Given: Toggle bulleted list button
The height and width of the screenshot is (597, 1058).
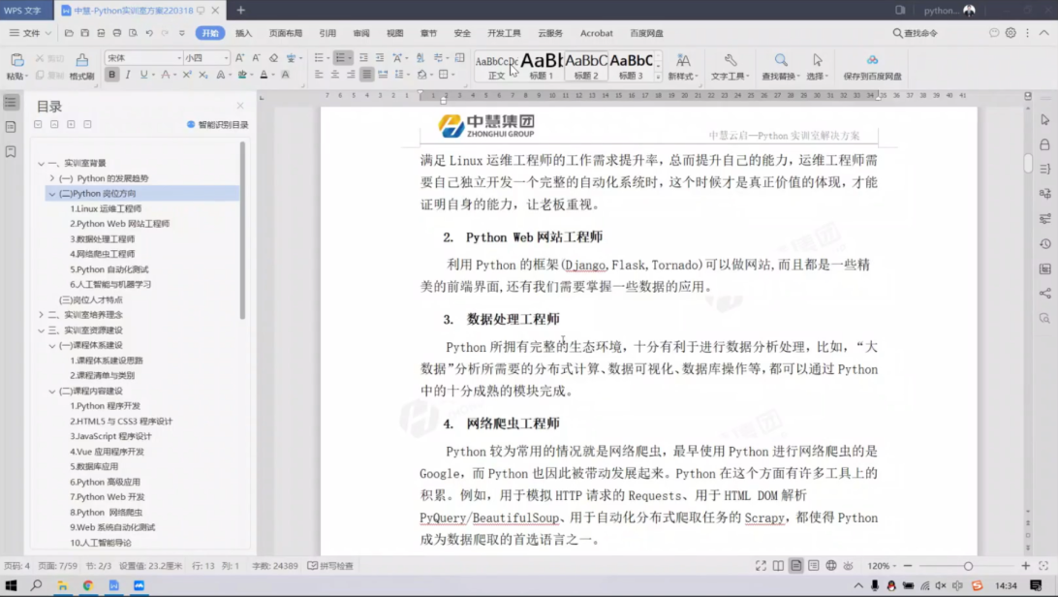Looking at the screenshot, I should click(319, 58).
